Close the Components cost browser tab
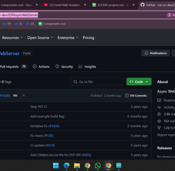 tap(37, 5)
